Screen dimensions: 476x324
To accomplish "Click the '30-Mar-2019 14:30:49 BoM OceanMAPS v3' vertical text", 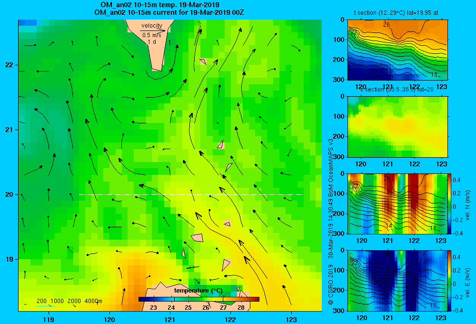I will 331,199.
